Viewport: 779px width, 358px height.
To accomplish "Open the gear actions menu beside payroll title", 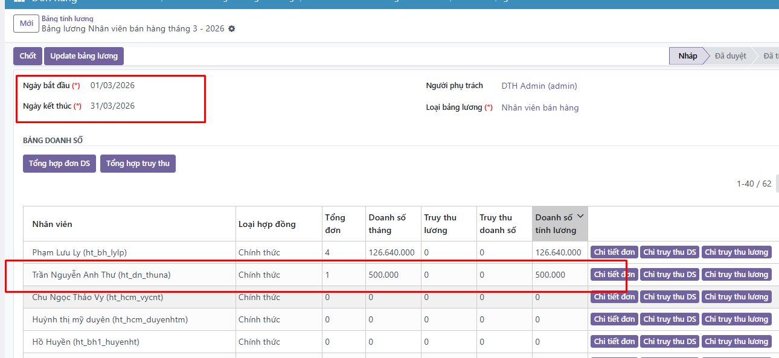I will [232, 29].
